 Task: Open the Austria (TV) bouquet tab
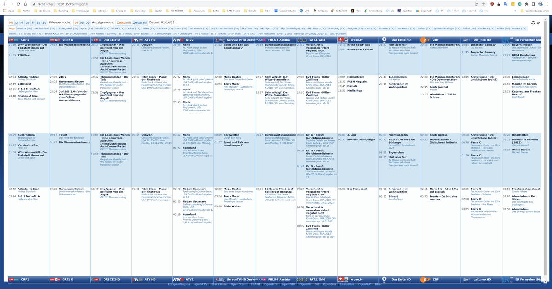(25, 28)
